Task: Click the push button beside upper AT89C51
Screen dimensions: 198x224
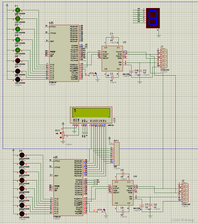Action: (x=91, y=74)
